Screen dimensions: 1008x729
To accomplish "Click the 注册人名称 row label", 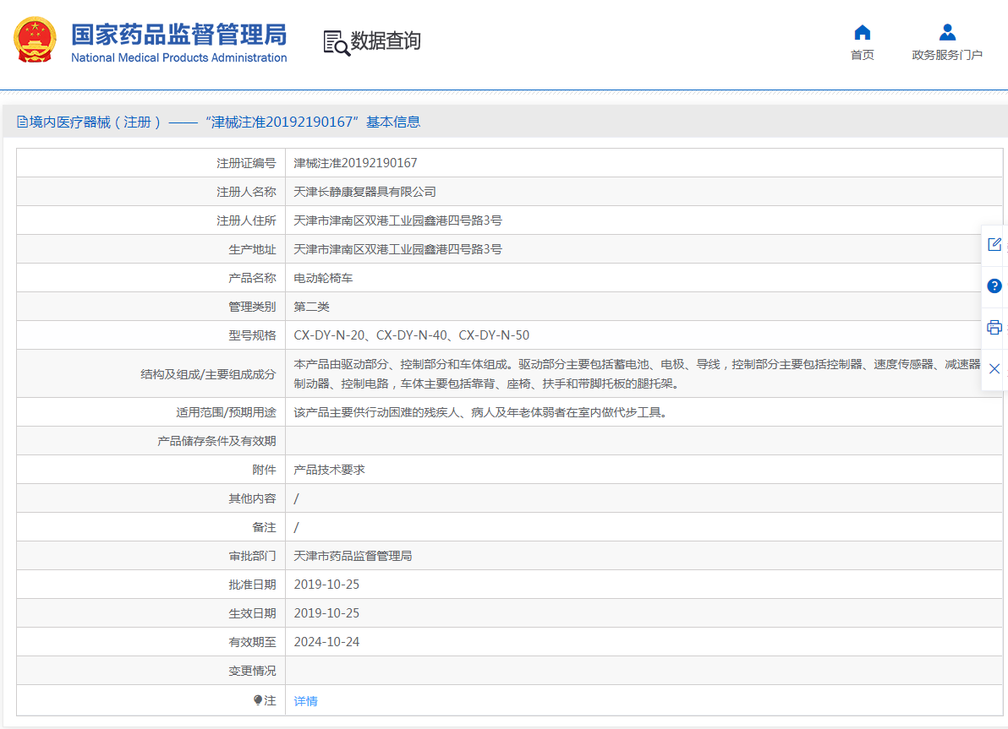I will [246, 192].
